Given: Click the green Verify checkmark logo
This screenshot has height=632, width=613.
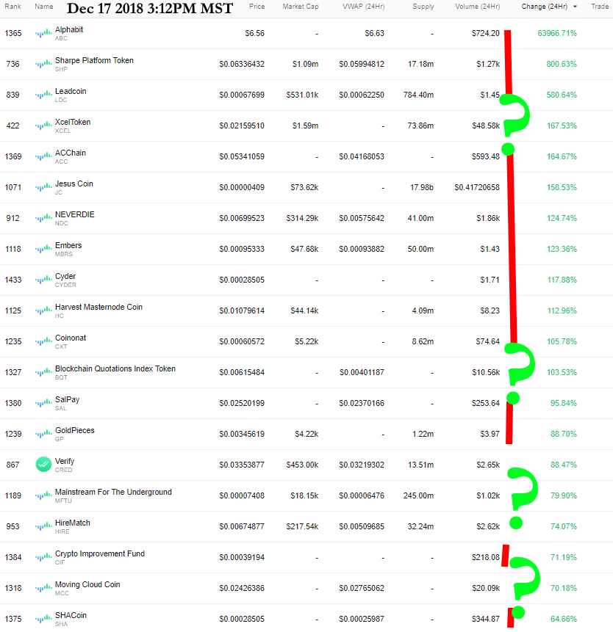Looking at the screenshot, I should [x=43, y=465].
